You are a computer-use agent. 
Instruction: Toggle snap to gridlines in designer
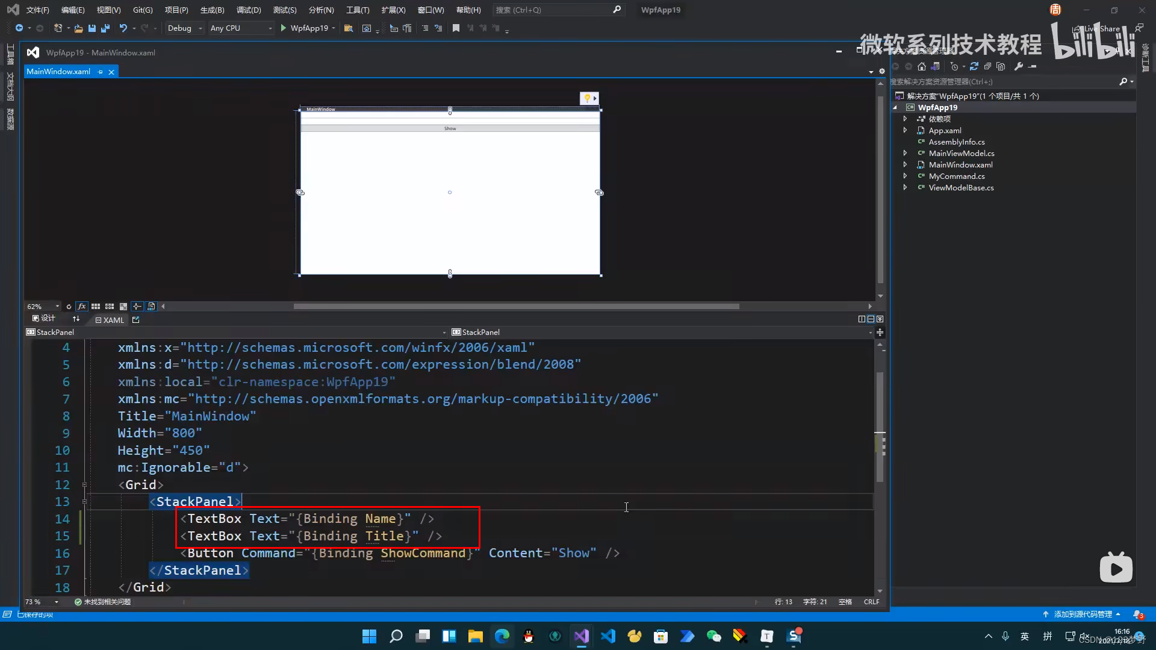[110, 307]
